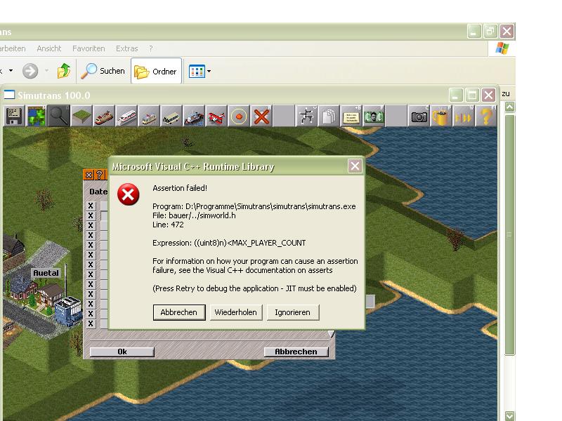Click the camera screenshot icon
The width and height of the screenshot is (562, 421).
pyautogui.click(x=419, y=116)
